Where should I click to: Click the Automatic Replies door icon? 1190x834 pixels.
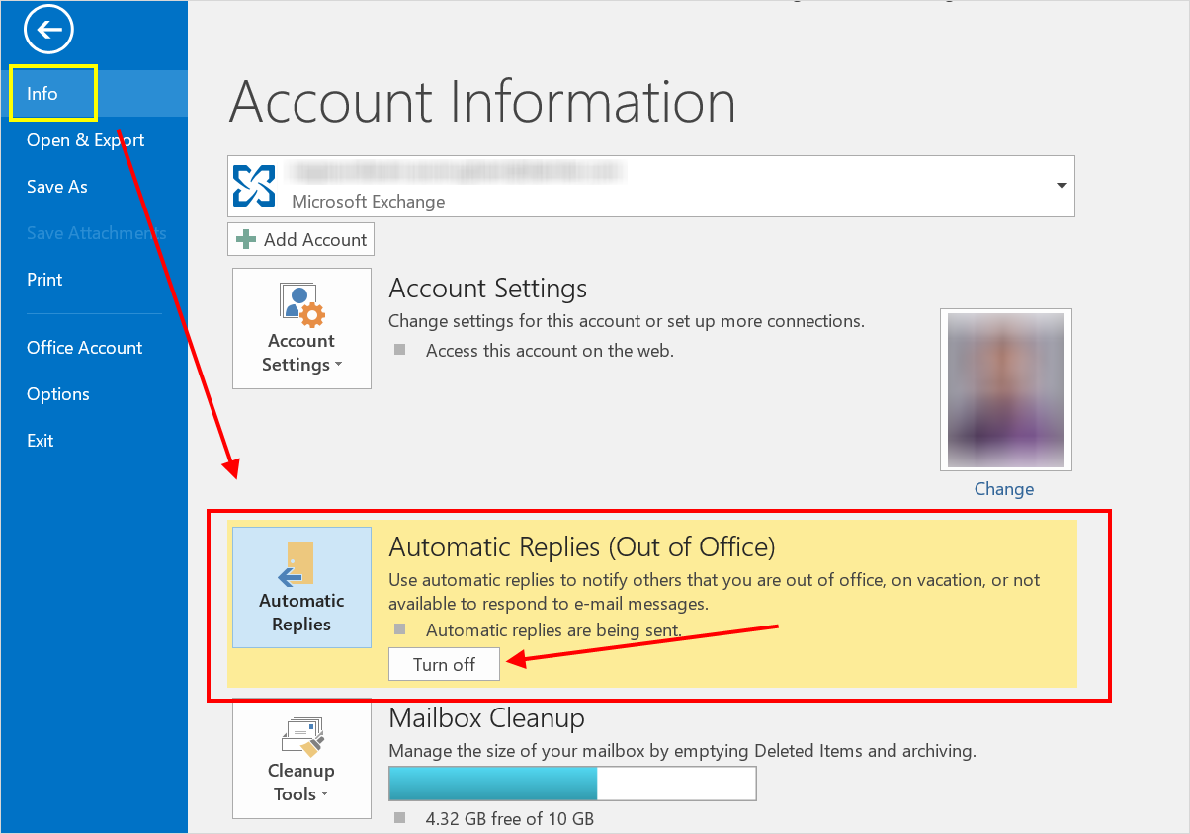299,565
